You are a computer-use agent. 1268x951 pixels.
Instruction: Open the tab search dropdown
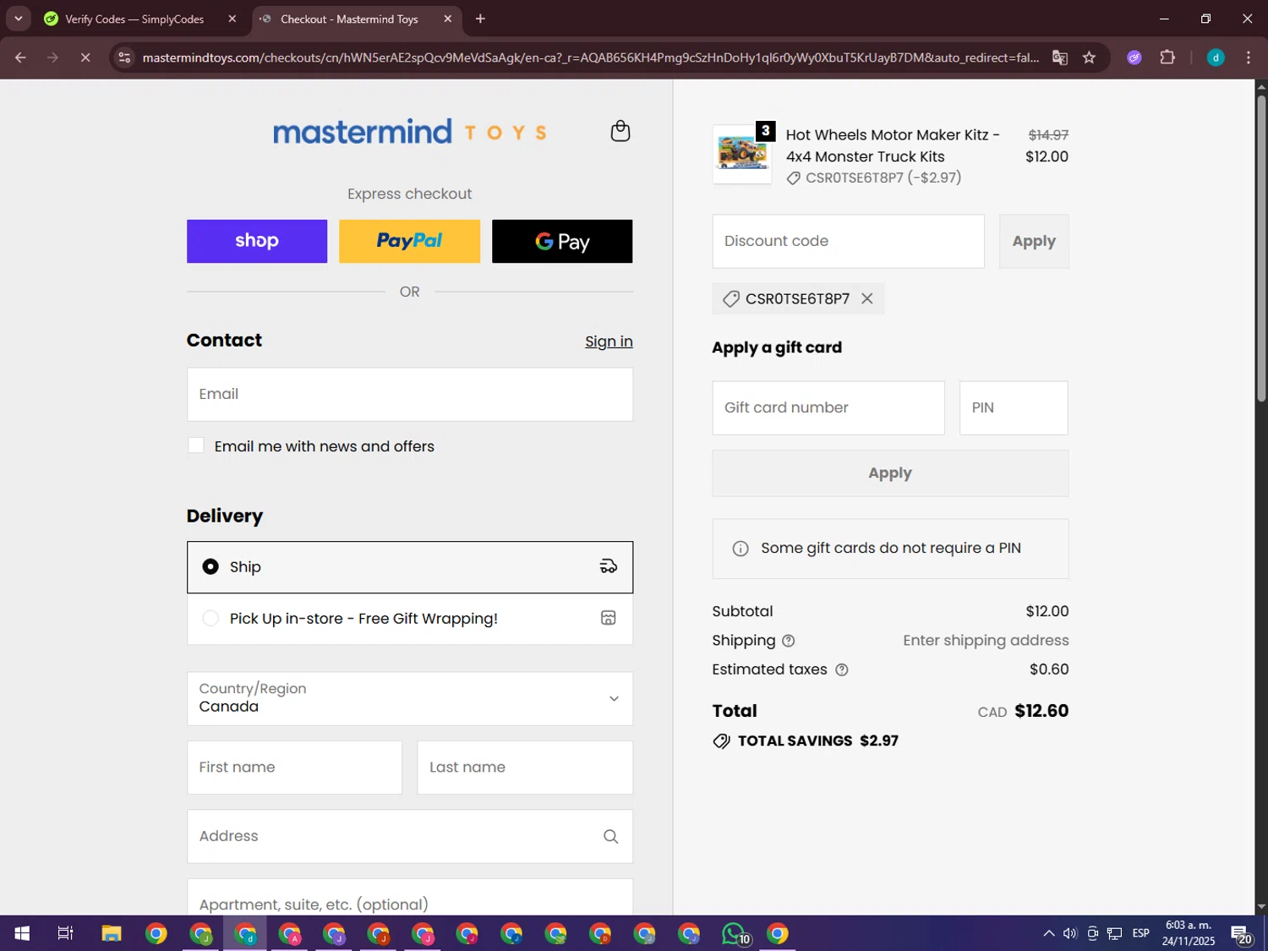tap(18, 19)
